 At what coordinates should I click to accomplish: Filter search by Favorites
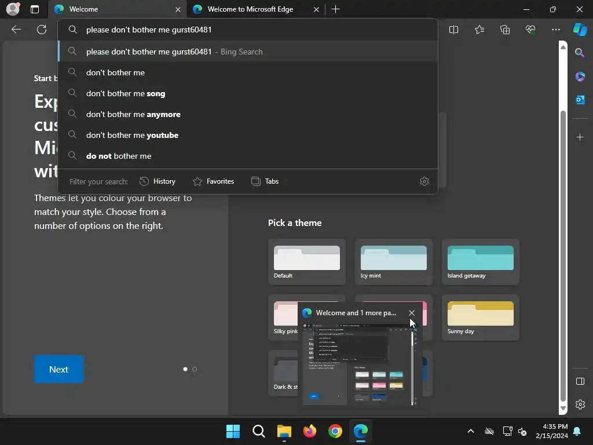213,181
